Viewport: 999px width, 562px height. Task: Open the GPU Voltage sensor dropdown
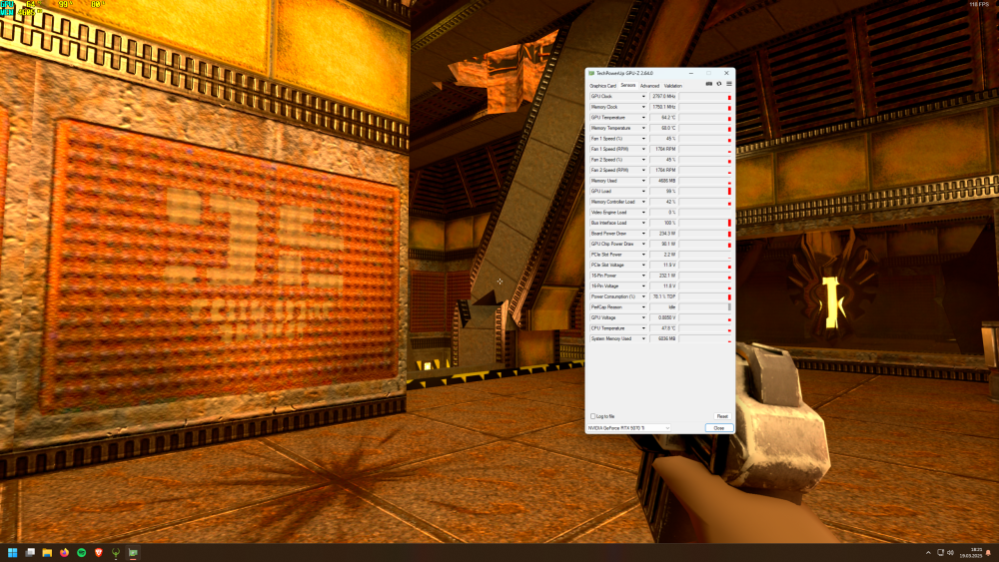click(x=643, y=317)
